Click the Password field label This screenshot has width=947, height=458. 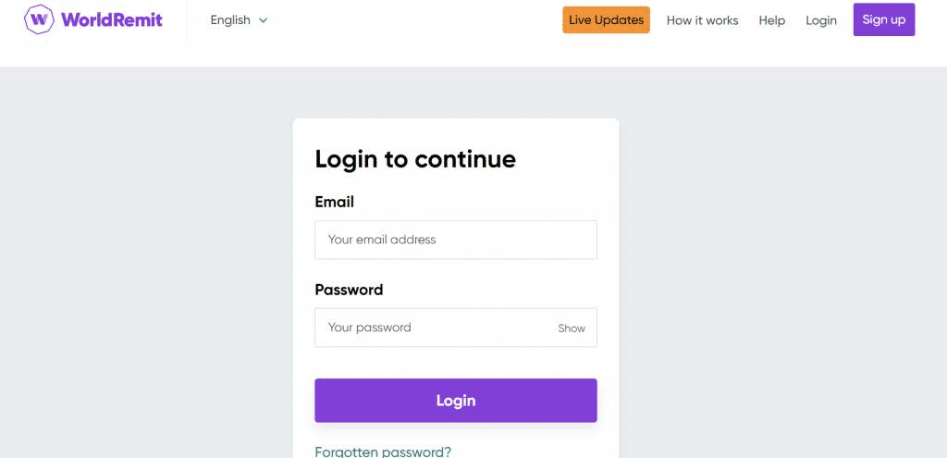coord(349,290)
